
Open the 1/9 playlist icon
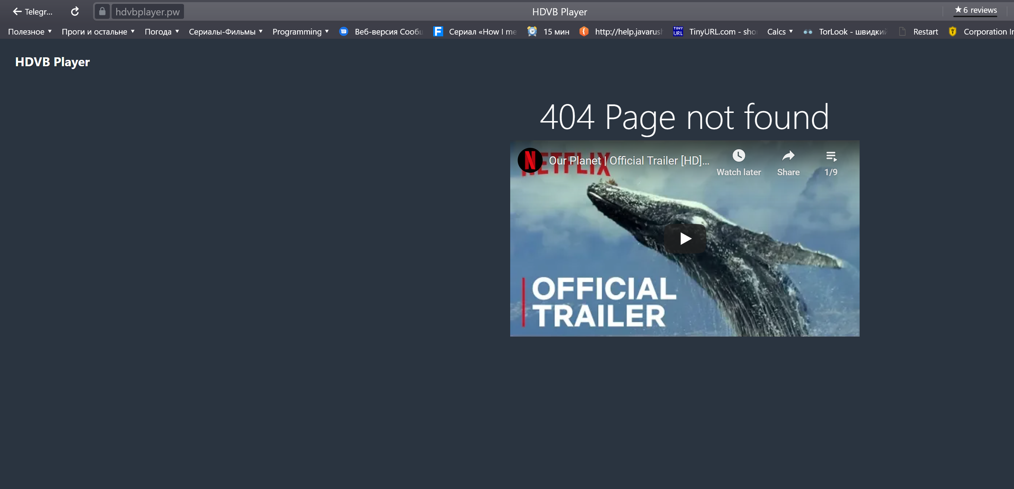pyautogui.click(x=831, y=156)
